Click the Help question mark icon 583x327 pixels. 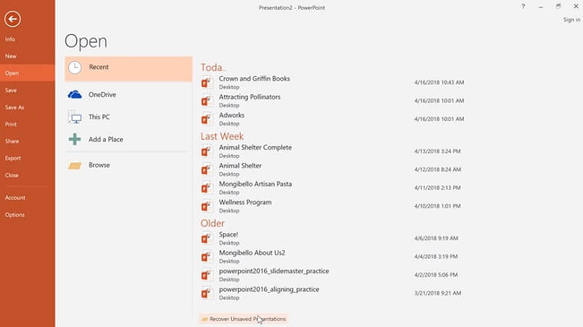(x=523, y=6)
